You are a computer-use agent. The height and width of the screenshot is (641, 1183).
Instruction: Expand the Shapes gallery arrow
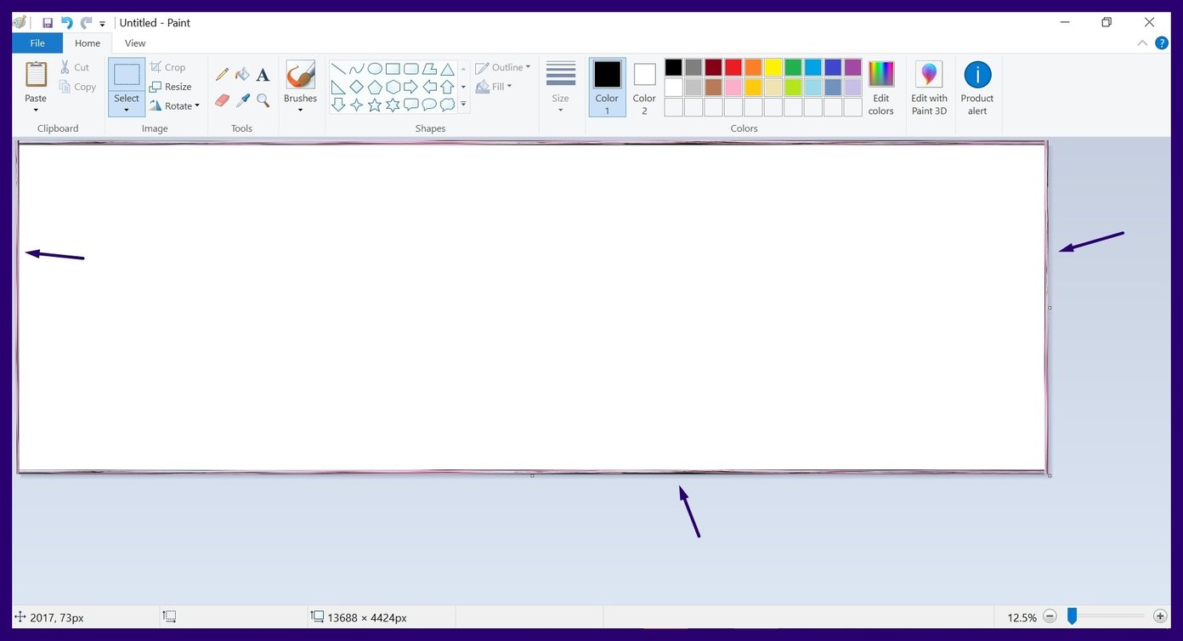pyautogui.click(x=463, y=104)
